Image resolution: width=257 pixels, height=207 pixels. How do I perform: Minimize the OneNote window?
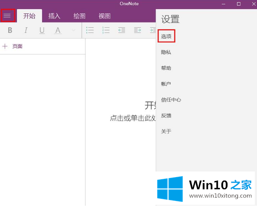[224, 4]
